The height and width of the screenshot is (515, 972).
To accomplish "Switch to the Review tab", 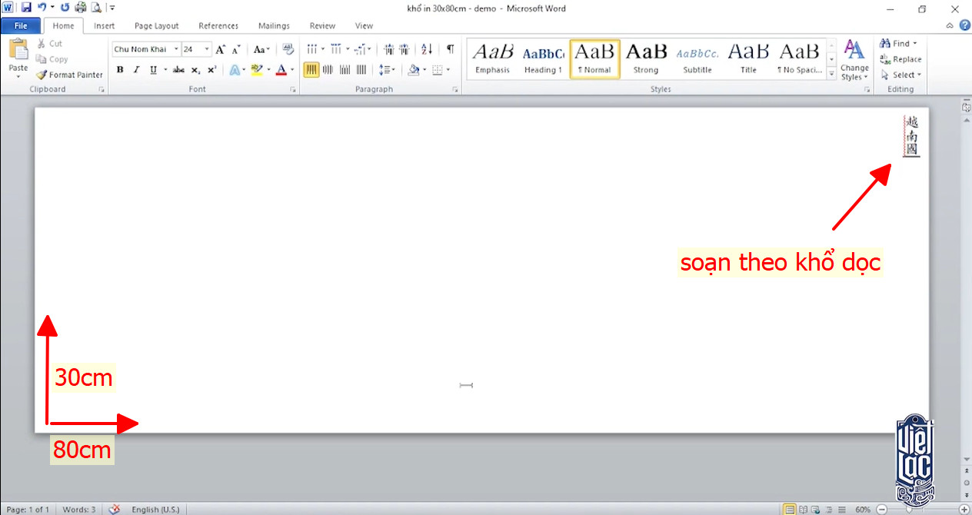I will click(x=322, y=25).
